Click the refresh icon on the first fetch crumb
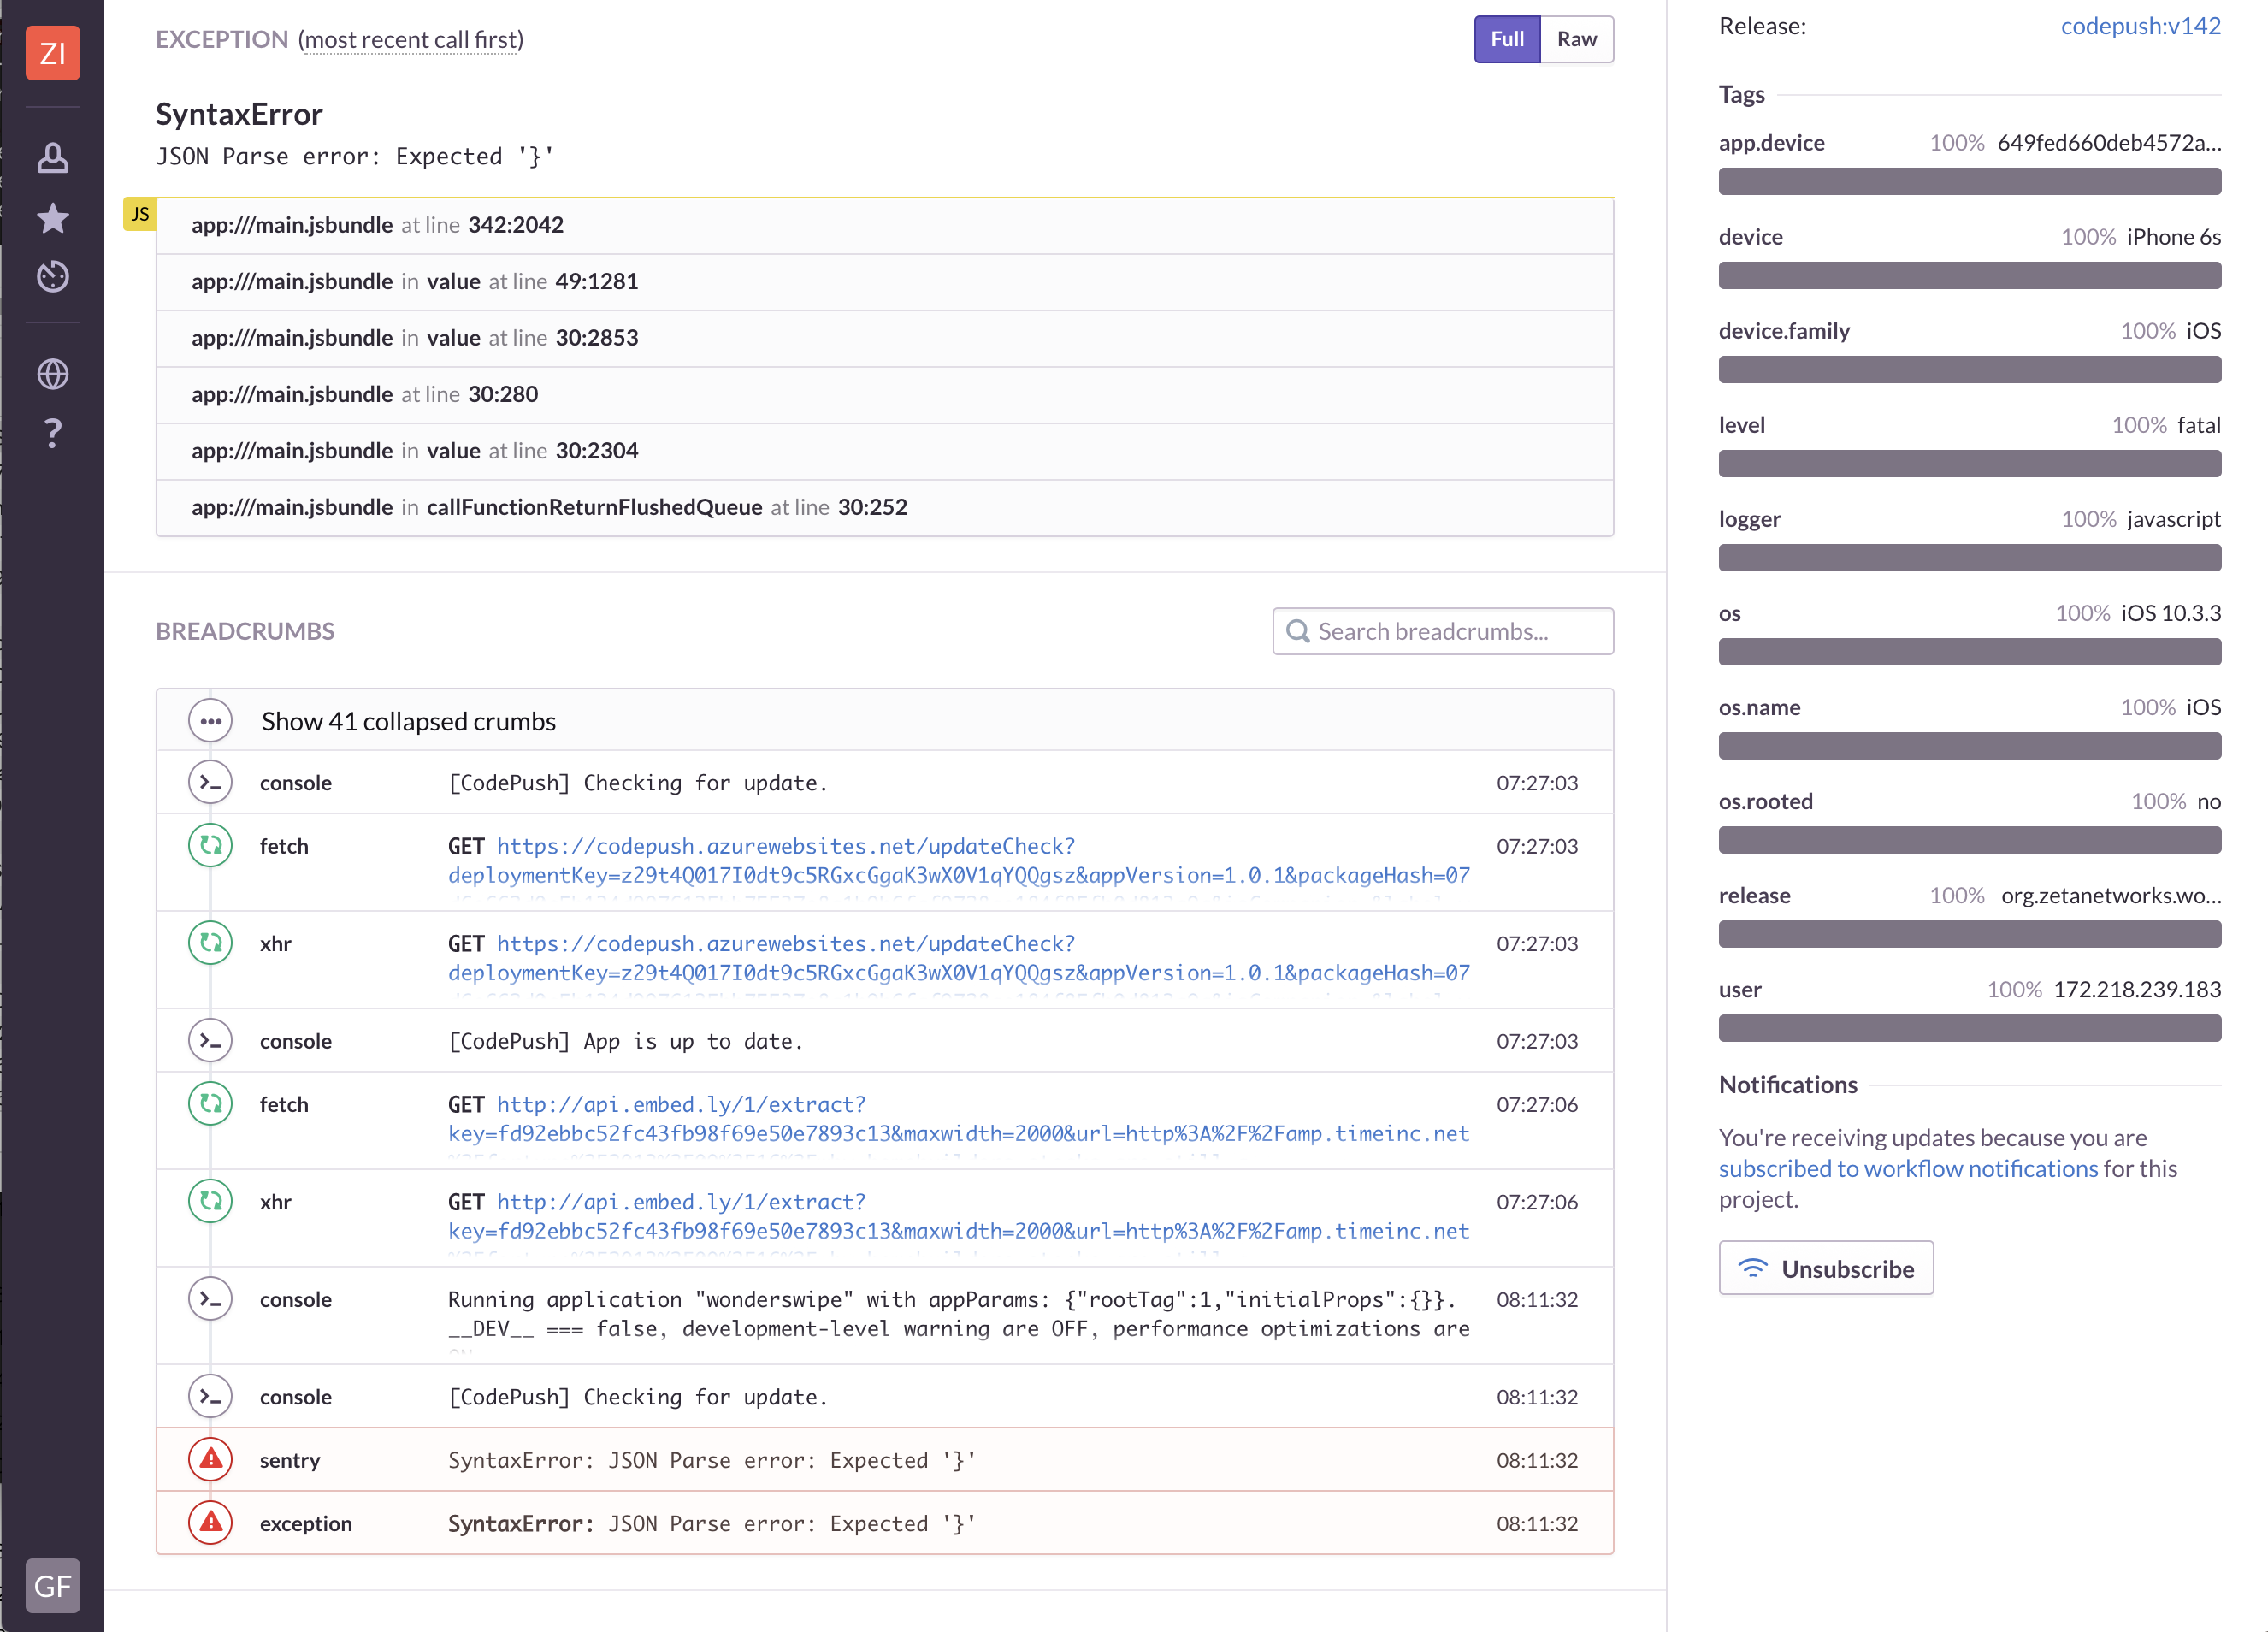The height and width of the screenshot is (1632, 2268). coord(210,845)
